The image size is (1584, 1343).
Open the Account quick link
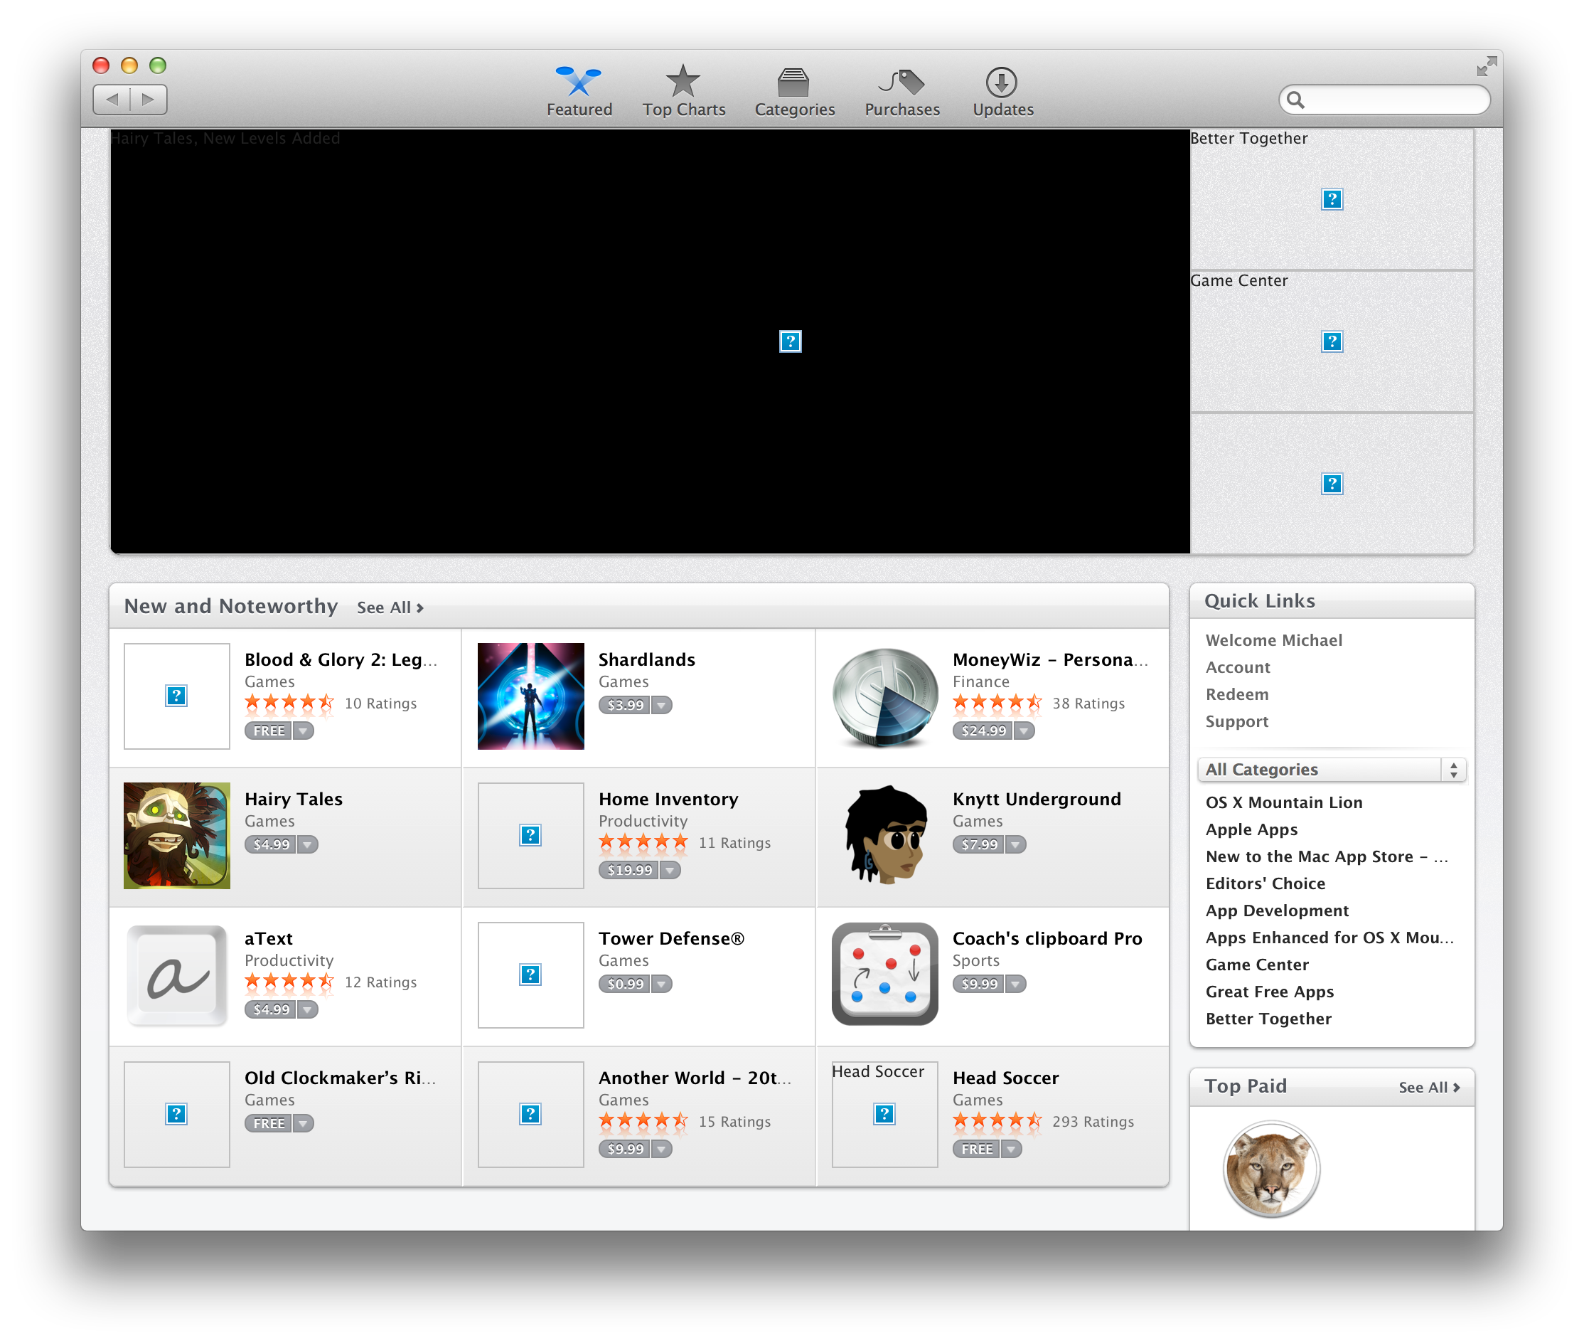coord(1238,668)
